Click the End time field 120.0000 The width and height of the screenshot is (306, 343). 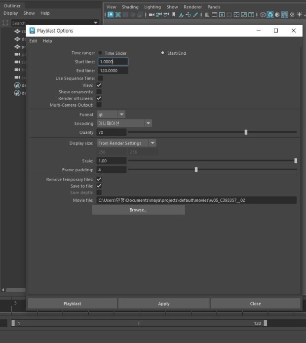(113, 71)
